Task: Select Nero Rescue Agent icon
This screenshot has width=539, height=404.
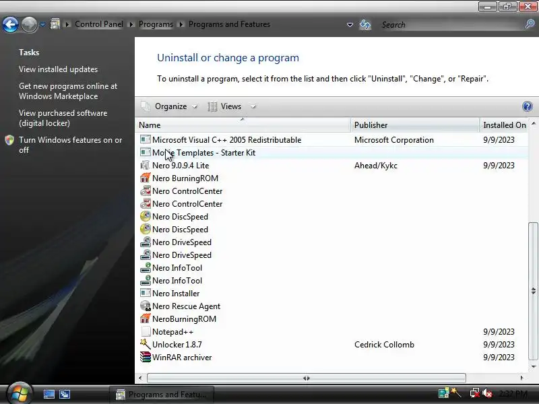Action: pos(146,306)
